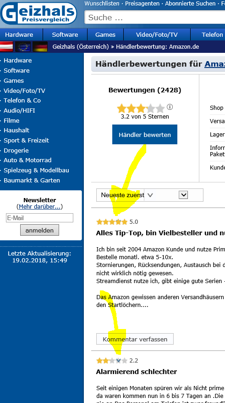Click the Suche search box

coord(155,17)
